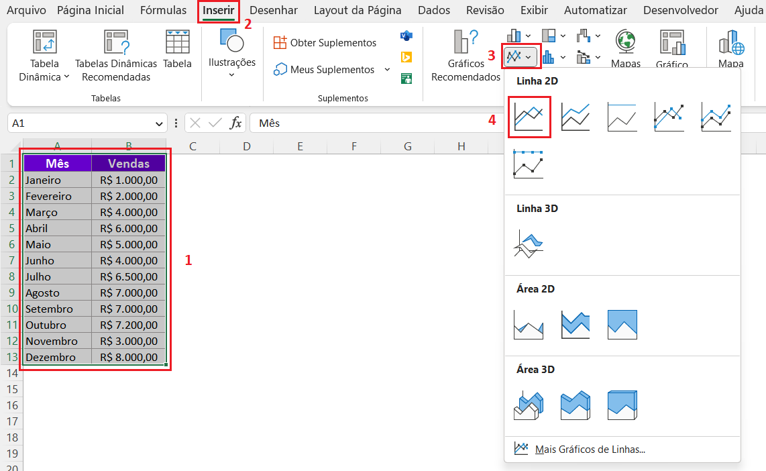
Task: Choose the 100% stacked 3D area chart
Action: [622, 405]
